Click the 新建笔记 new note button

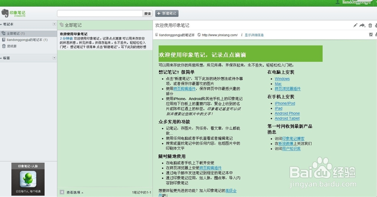click(167, 14)
